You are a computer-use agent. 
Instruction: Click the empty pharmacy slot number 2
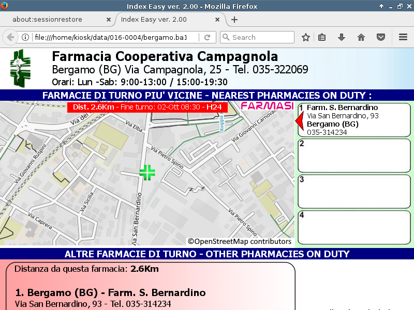[354, 155]
